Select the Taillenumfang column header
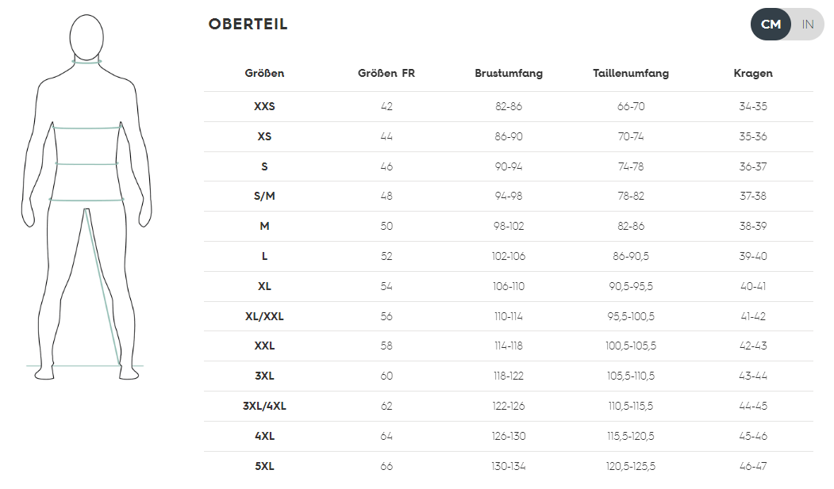The height and width of the screenshot is (489, 834). coord(631,74)
